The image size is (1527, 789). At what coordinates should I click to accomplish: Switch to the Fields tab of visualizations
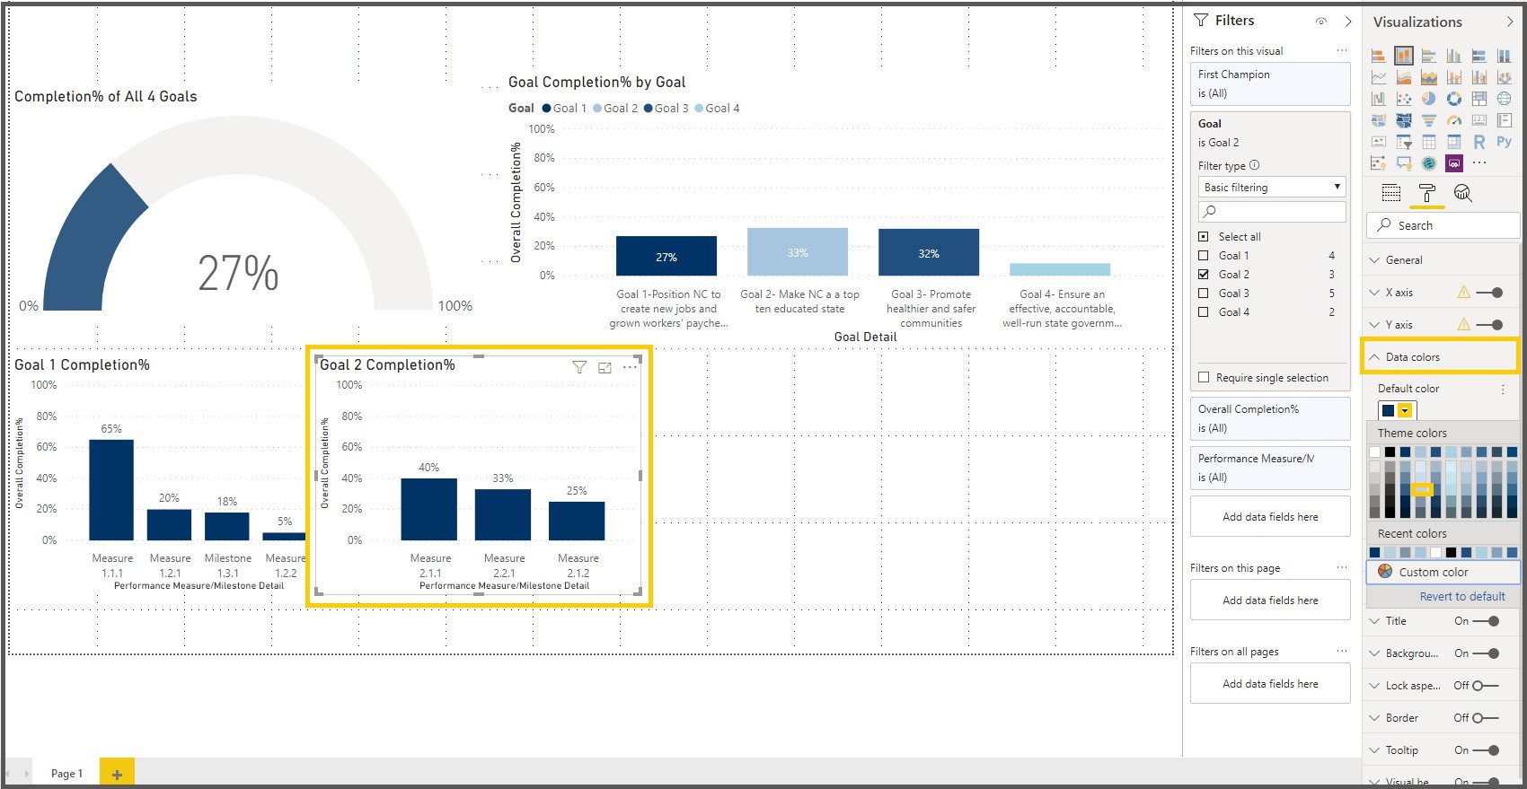click(x=1391, y=193)
